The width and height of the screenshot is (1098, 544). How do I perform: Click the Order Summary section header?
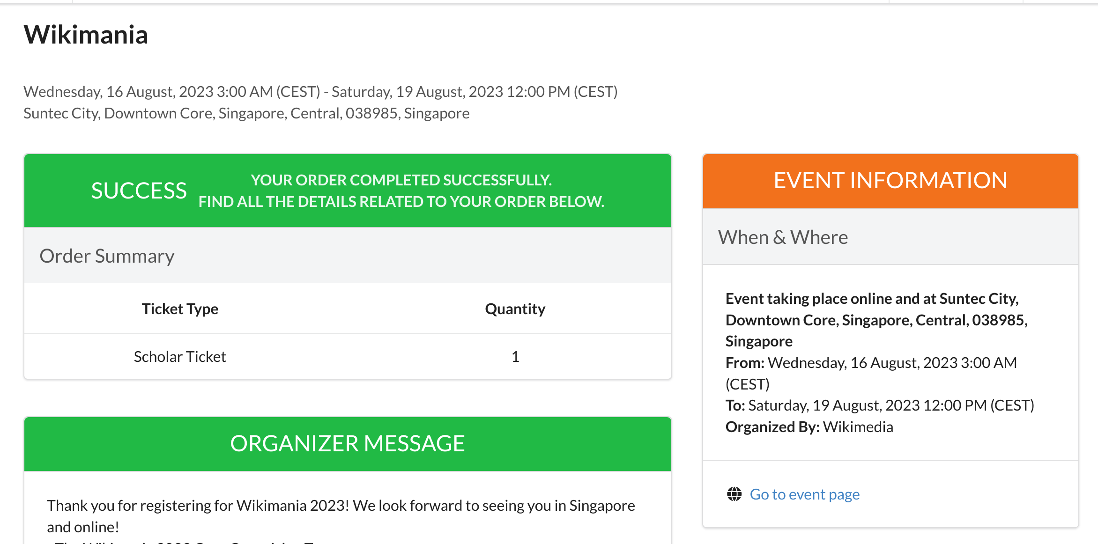coord(107,256)
